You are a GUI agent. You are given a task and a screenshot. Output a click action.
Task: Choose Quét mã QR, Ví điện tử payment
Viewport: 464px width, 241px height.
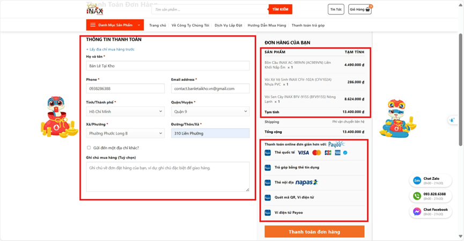click(x=293, y=198)
